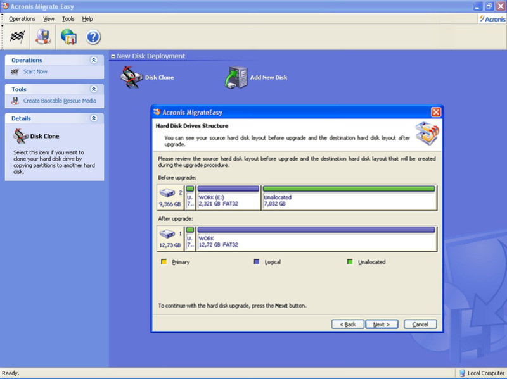Click the rescue media icon in Tools panel

(15, 101)
